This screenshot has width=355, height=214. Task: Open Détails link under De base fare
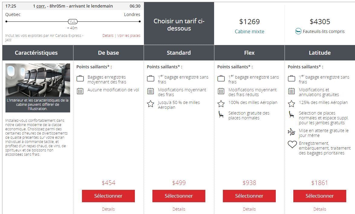tap(109, 209)
